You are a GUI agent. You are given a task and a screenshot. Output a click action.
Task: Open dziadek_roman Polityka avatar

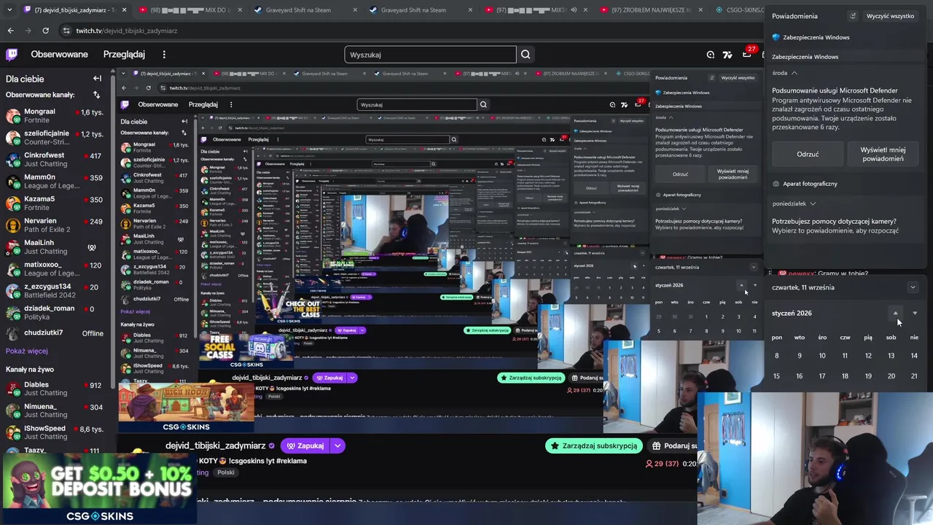coord(13,313)
